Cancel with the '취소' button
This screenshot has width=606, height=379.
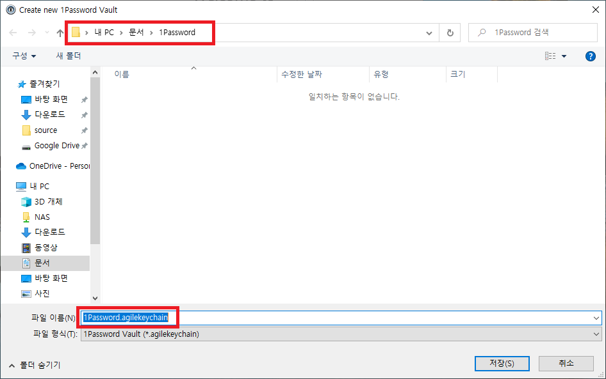click(x=566, y=363)
